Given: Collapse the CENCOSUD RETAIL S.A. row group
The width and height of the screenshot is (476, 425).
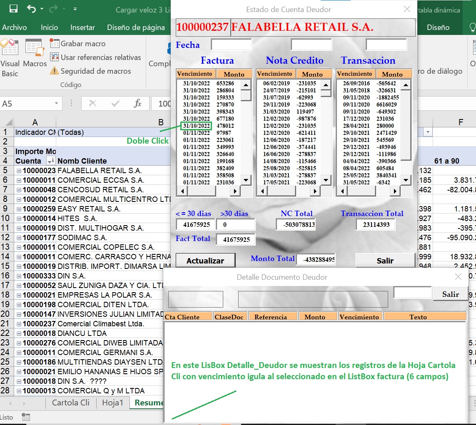Looking at the screenshot, I should coord(19,190).
